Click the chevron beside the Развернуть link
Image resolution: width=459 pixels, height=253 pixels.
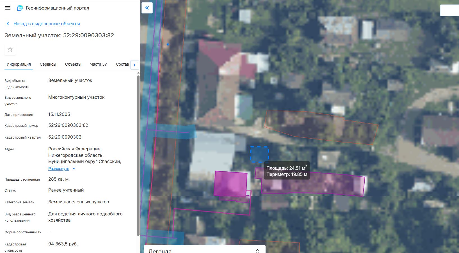click(x=74, y=169)
